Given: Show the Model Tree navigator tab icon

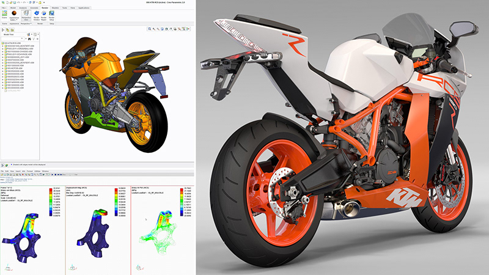Looking at the screenshot, I should [x=3, y=30].
